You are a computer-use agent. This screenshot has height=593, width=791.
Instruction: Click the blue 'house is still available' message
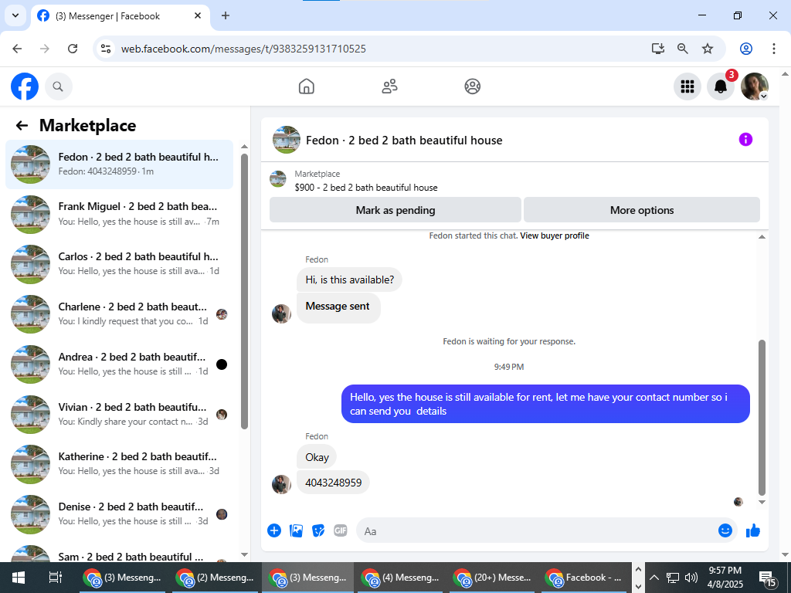pyautogui.click(x=545, y=404)
